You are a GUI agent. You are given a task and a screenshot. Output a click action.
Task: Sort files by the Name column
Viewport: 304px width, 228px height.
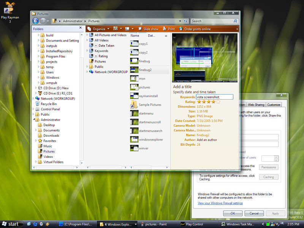coord(135,36)
